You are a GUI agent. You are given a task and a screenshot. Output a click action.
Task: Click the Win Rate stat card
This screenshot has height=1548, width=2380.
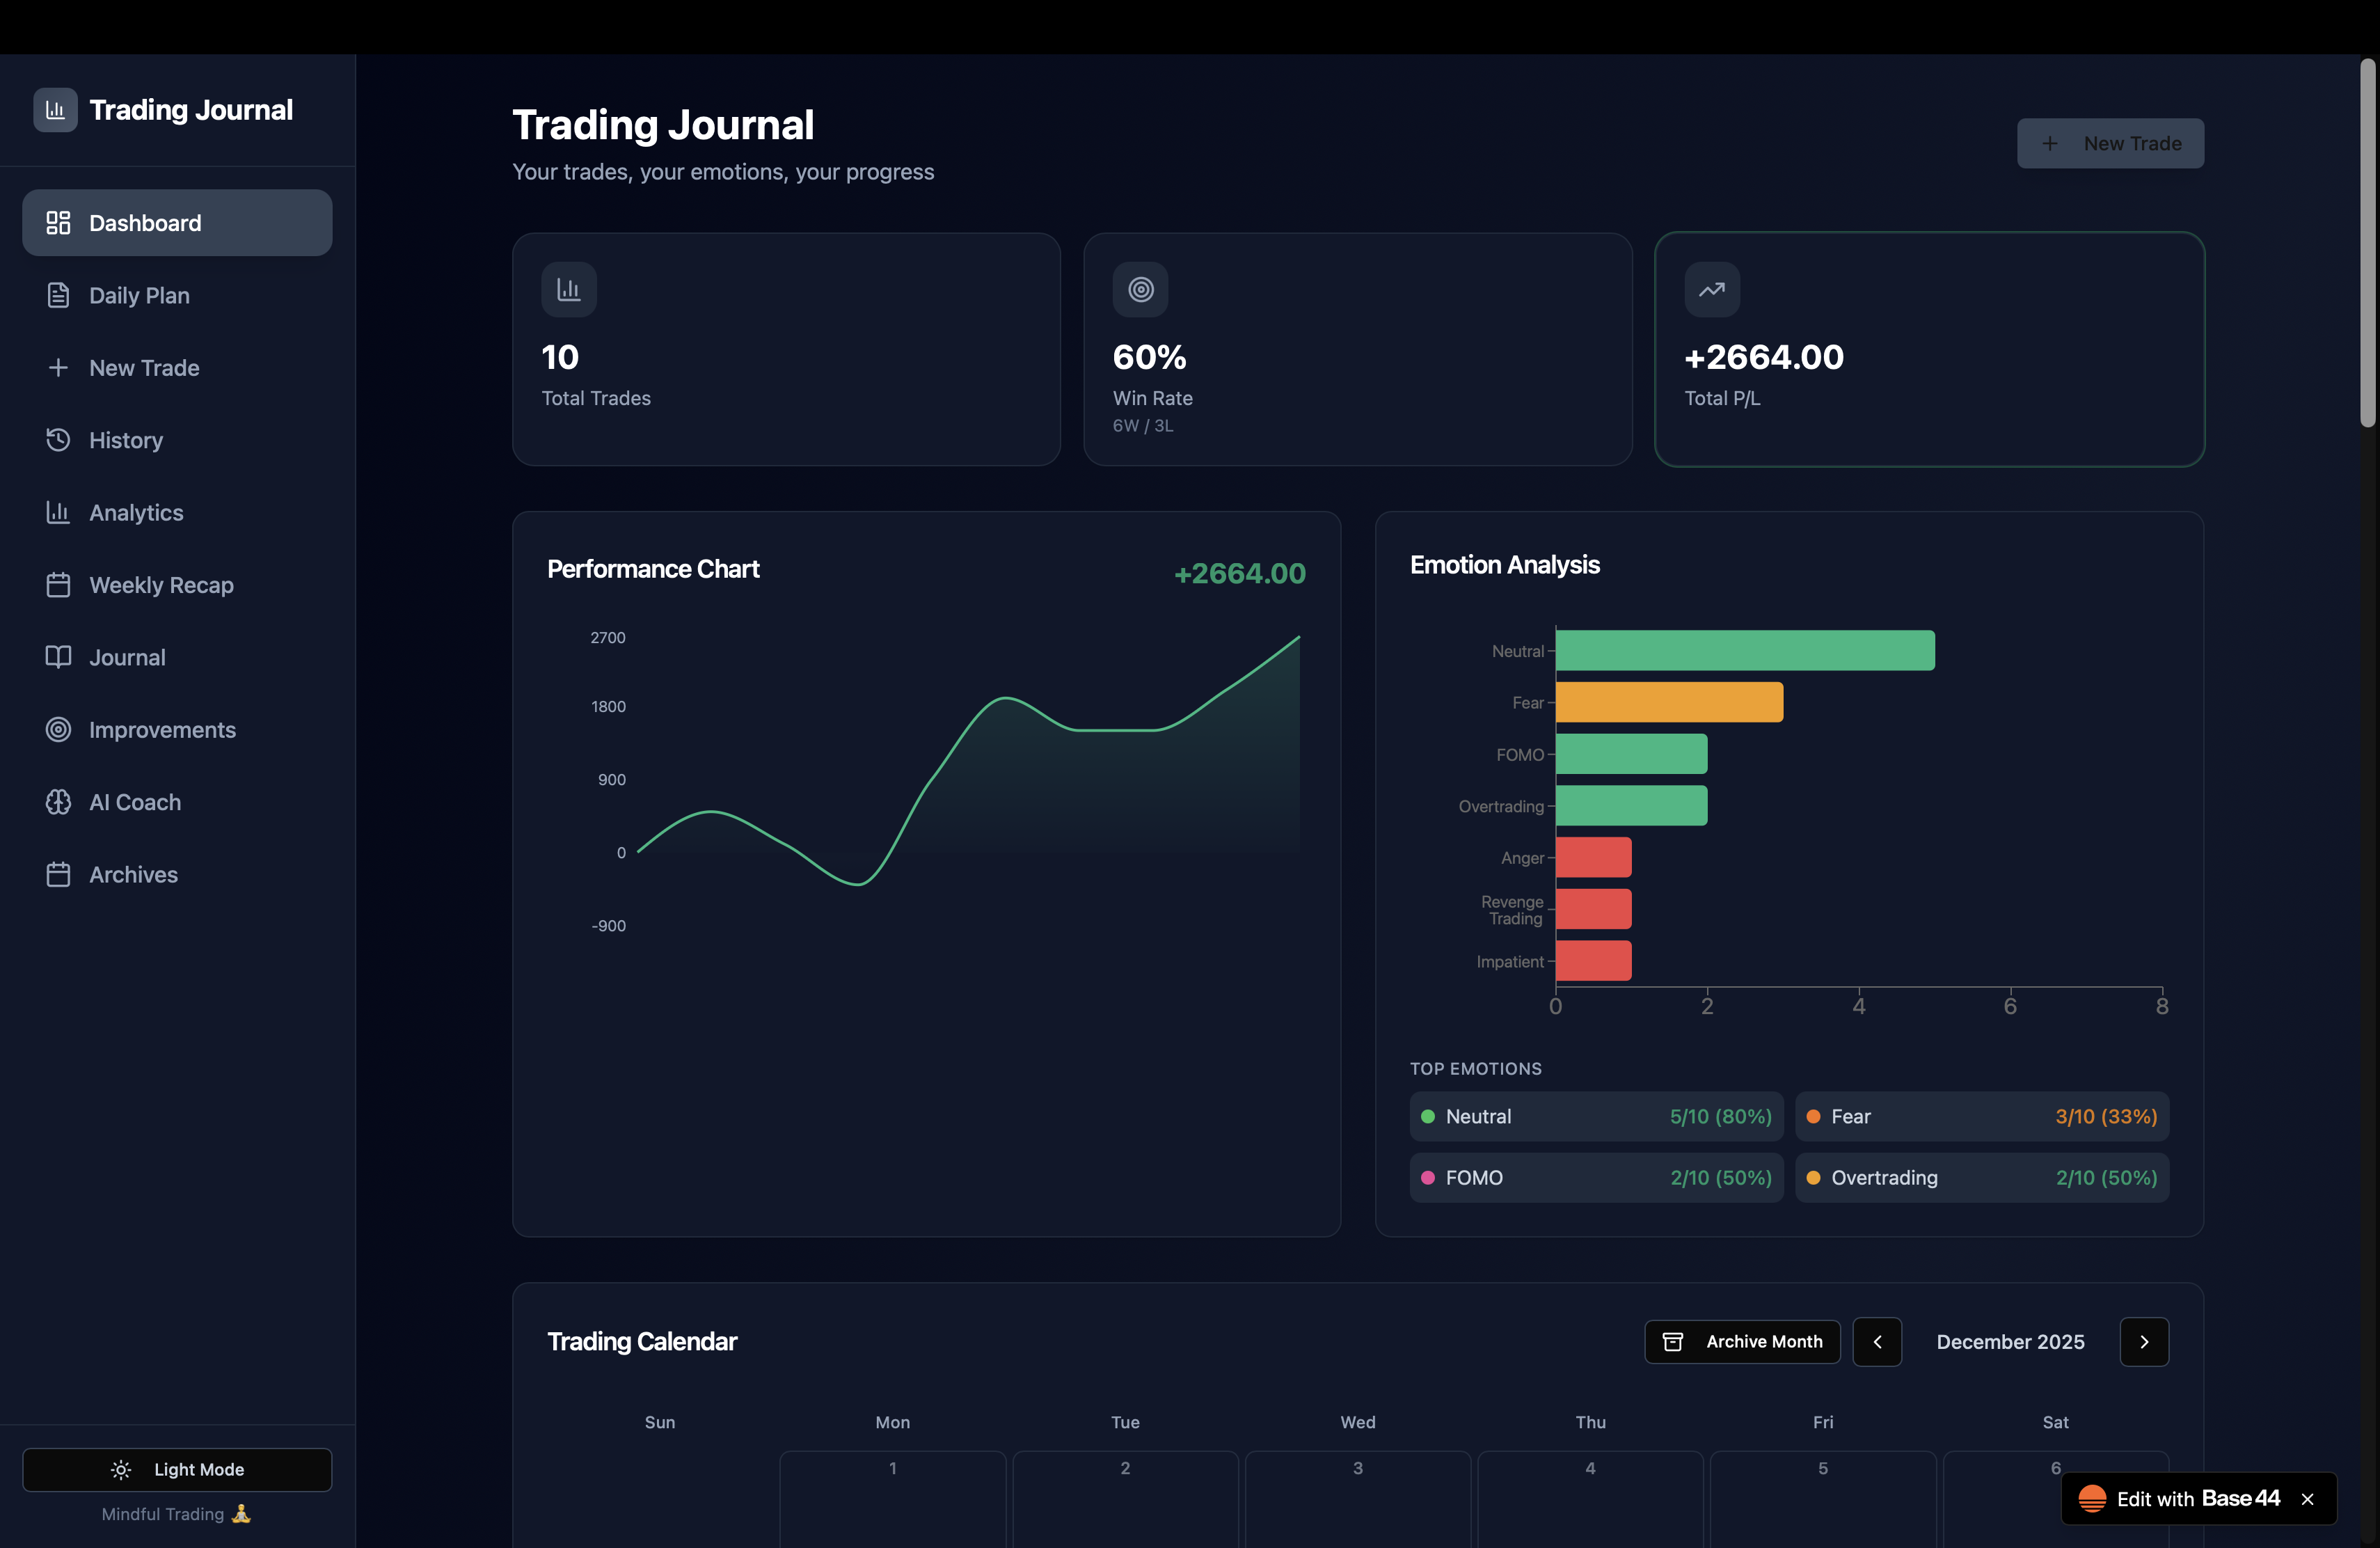click(1358, 349)
